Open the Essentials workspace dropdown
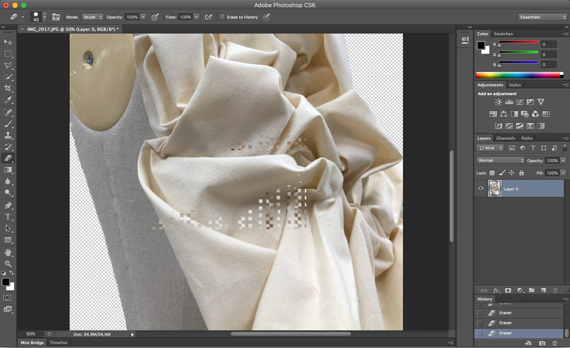The height and width of the screenshot is (348, 570). (x=543, y=17)
